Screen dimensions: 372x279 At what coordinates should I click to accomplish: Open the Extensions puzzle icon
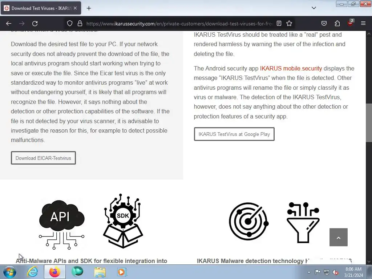point(337,23)
